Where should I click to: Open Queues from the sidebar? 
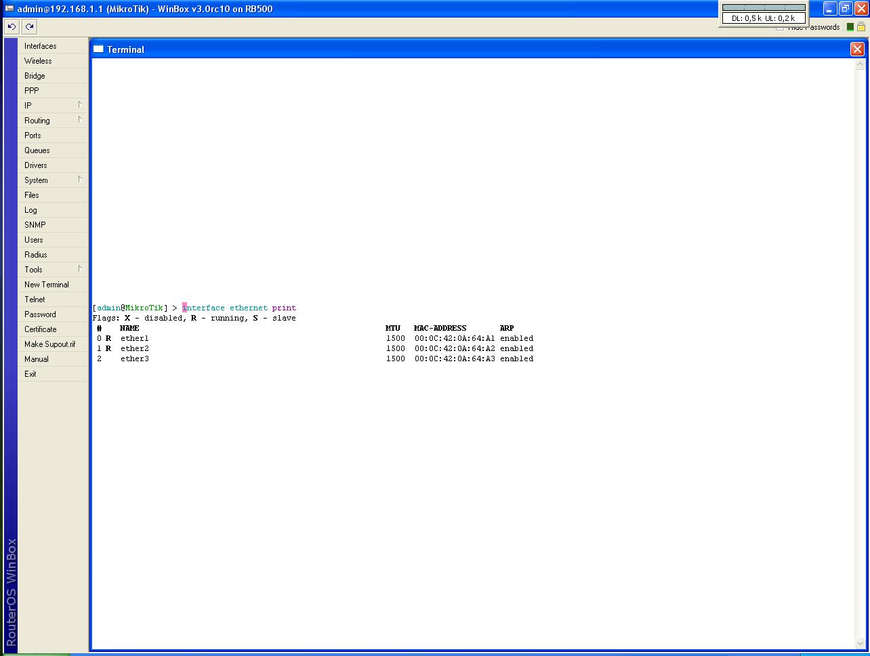pos(53,150)
